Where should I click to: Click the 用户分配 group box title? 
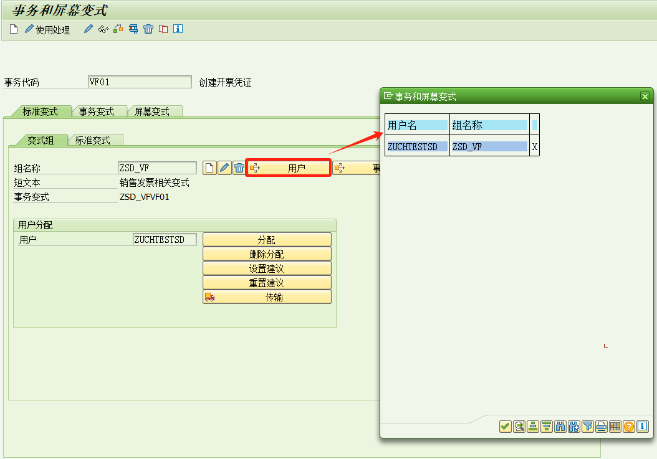tap(35, 225)
